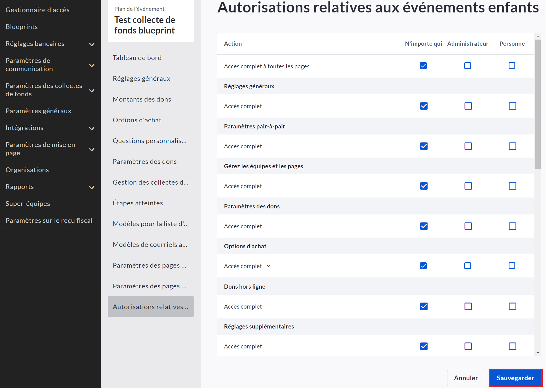This screenshot has height=388, width=546.
Task: Expand the Intégrations menu chevron
Action: (x=92, y=128)
